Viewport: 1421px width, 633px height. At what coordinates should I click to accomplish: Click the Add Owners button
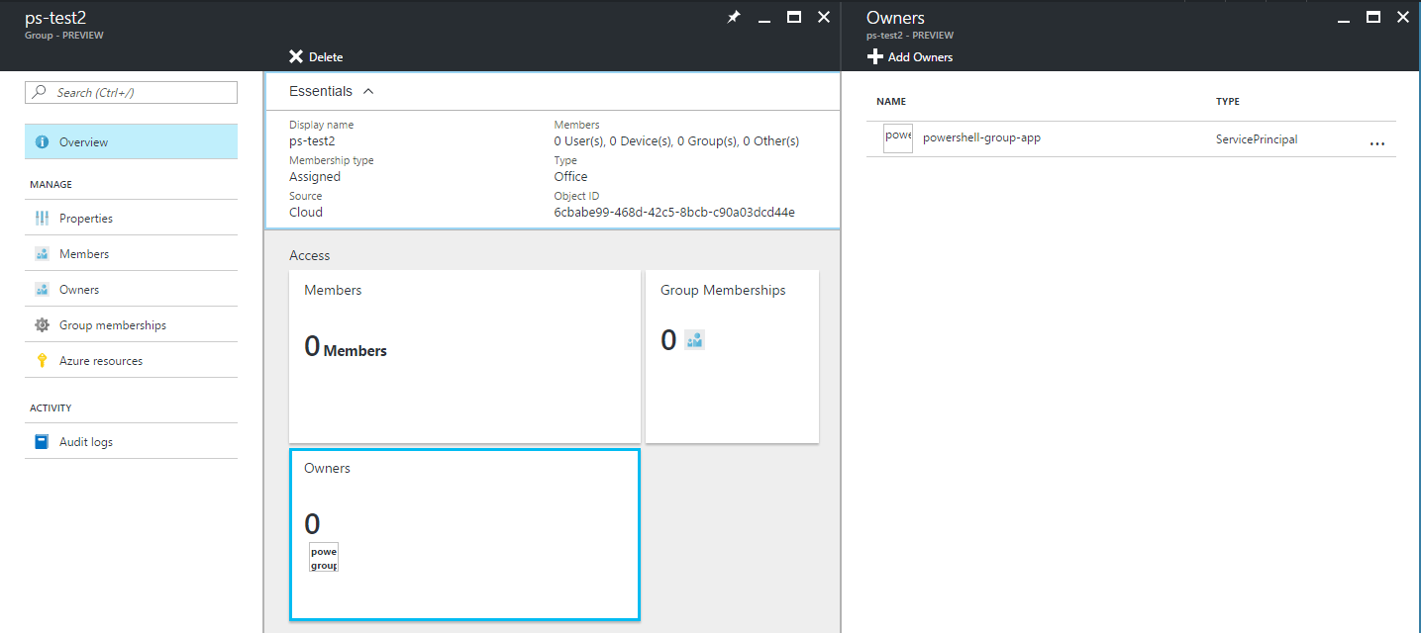[x=910, y=57]
